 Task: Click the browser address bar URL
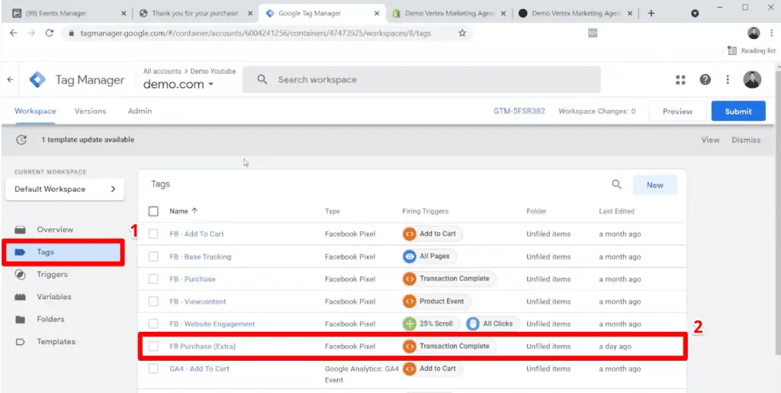256,34
